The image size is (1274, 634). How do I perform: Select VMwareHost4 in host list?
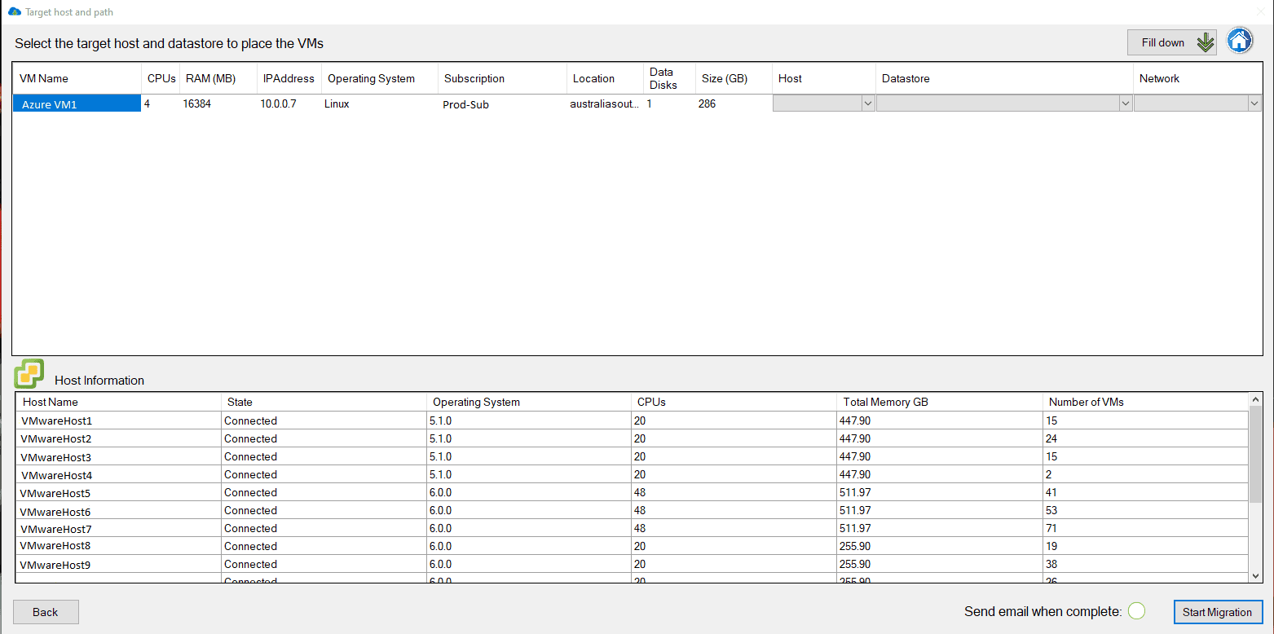point(57,475)
